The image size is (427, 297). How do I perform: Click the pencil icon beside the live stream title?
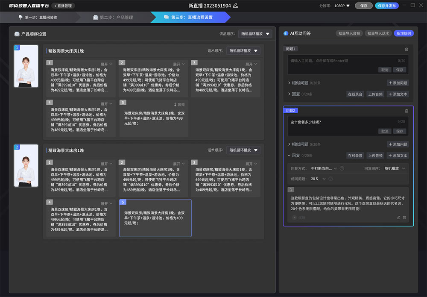pyautogui.click(x=236, y=6)
